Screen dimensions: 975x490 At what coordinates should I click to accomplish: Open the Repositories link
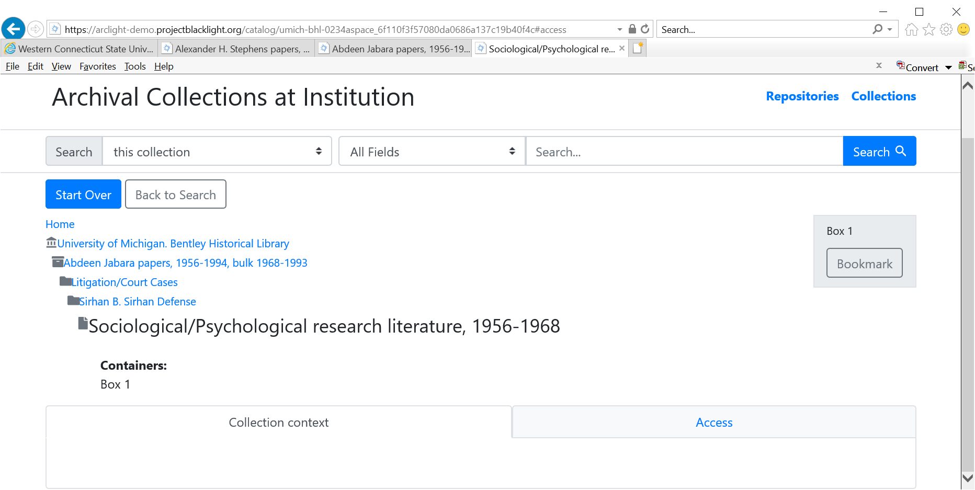[x=802, y=96]
